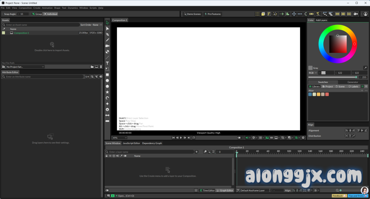Activate the Camera tool
Screen dimensions: 370x199
[x=107, y=46]
